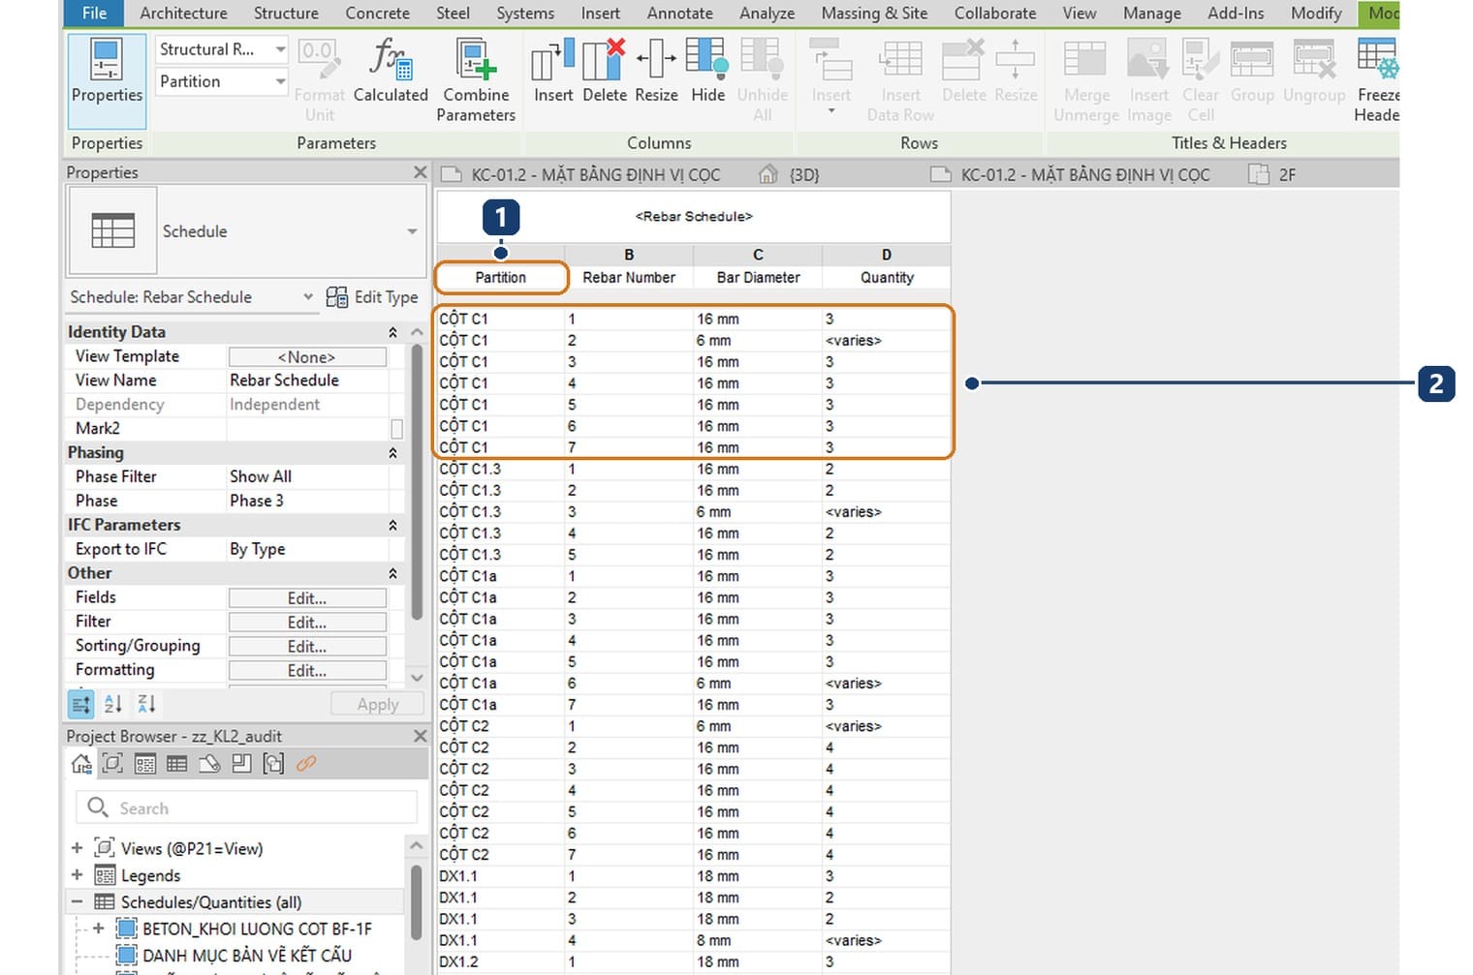Click the Fields Edit... button
Image resolution: width=1473 pixels, height=975 pixels.
pos(307,598)
